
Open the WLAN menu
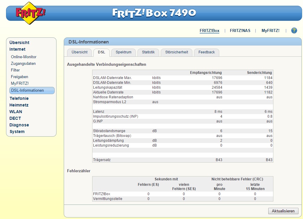16,112
